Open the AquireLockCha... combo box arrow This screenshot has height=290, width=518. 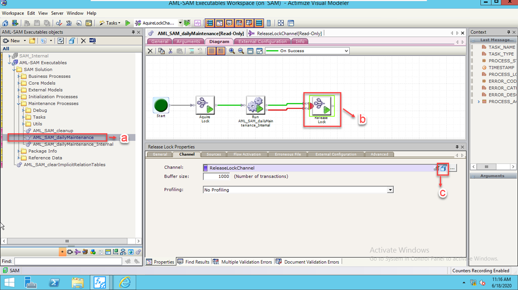point(180,23)
